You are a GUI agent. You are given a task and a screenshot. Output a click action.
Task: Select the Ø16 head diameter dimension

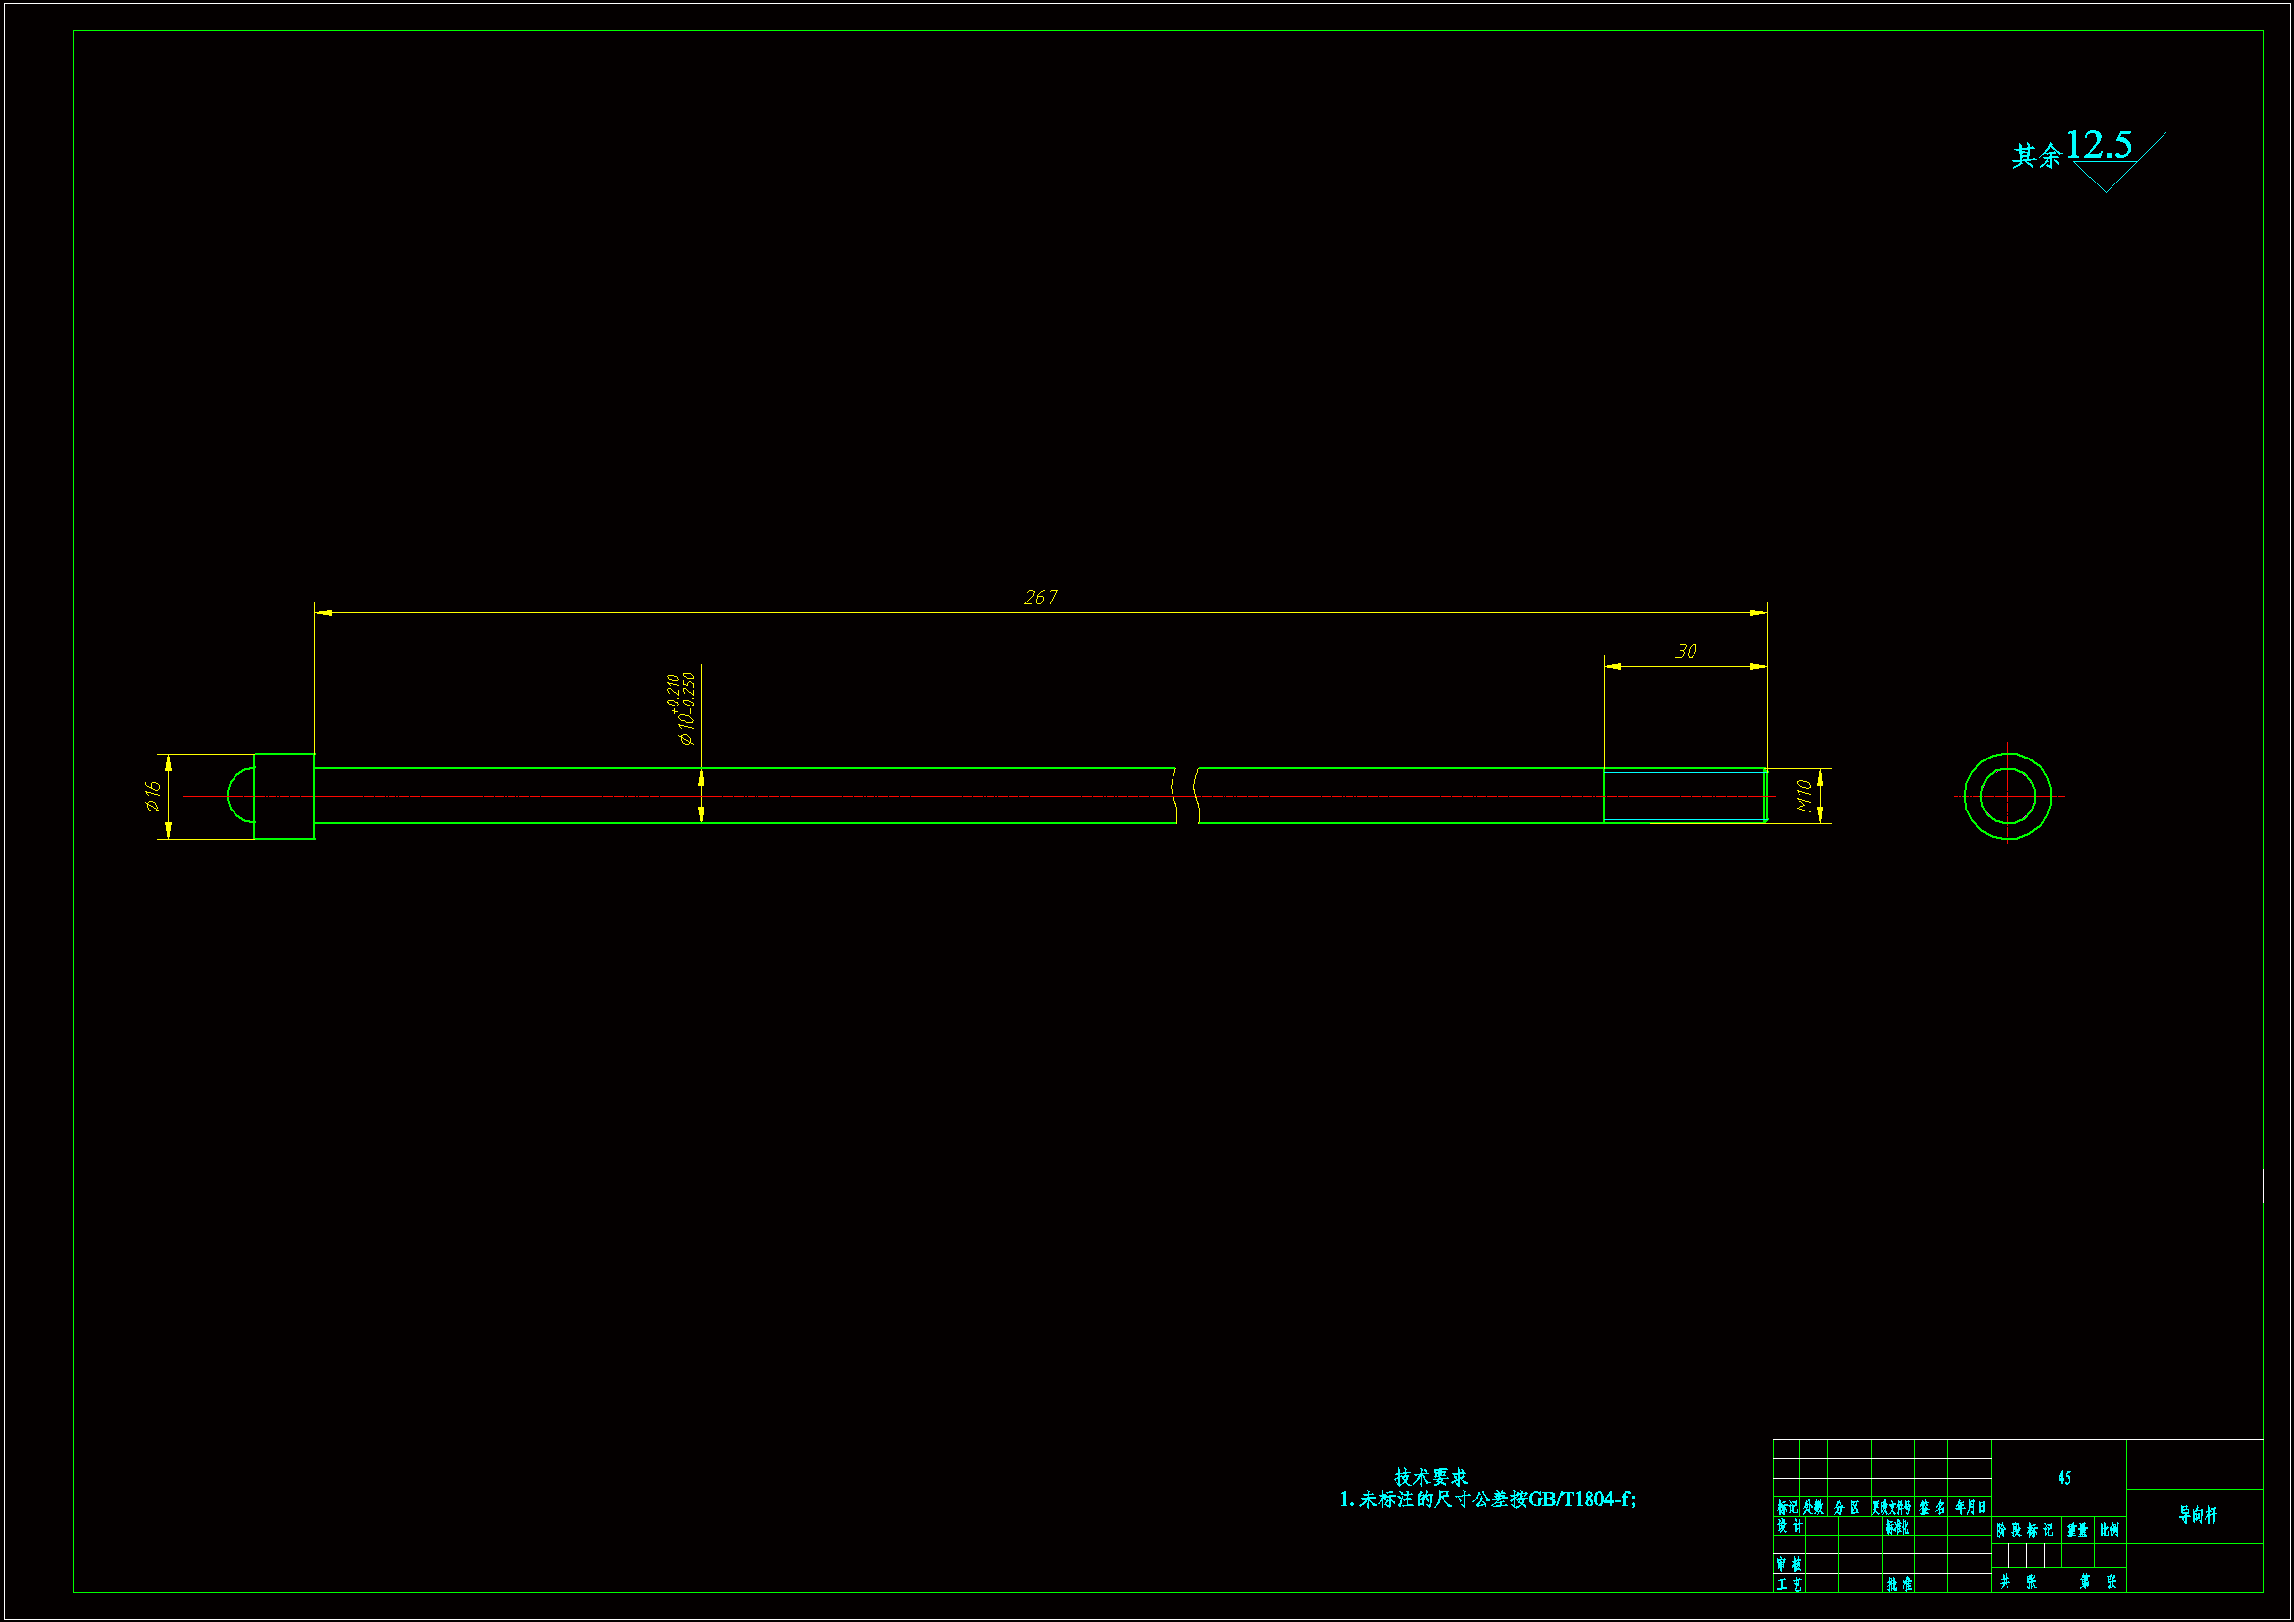click(152, 796)
